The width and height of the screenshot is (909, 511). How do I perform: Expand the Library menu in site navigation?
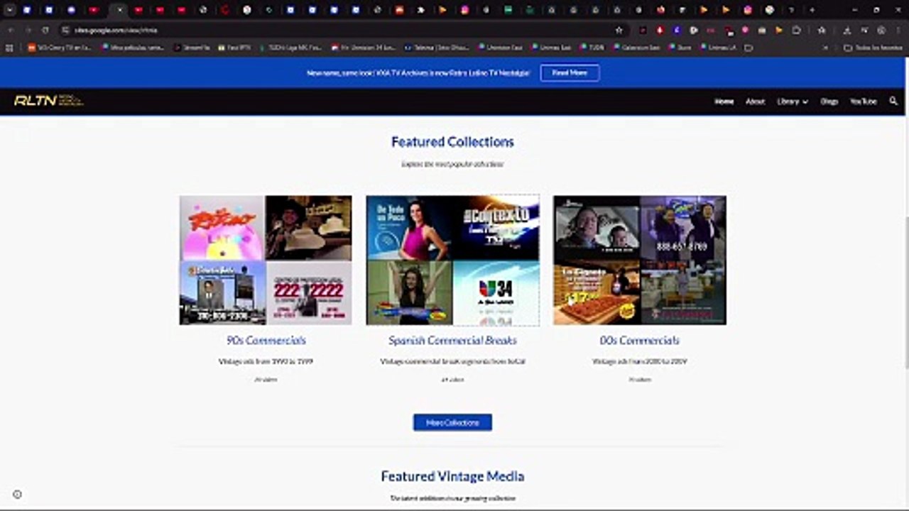click(792, 101)
